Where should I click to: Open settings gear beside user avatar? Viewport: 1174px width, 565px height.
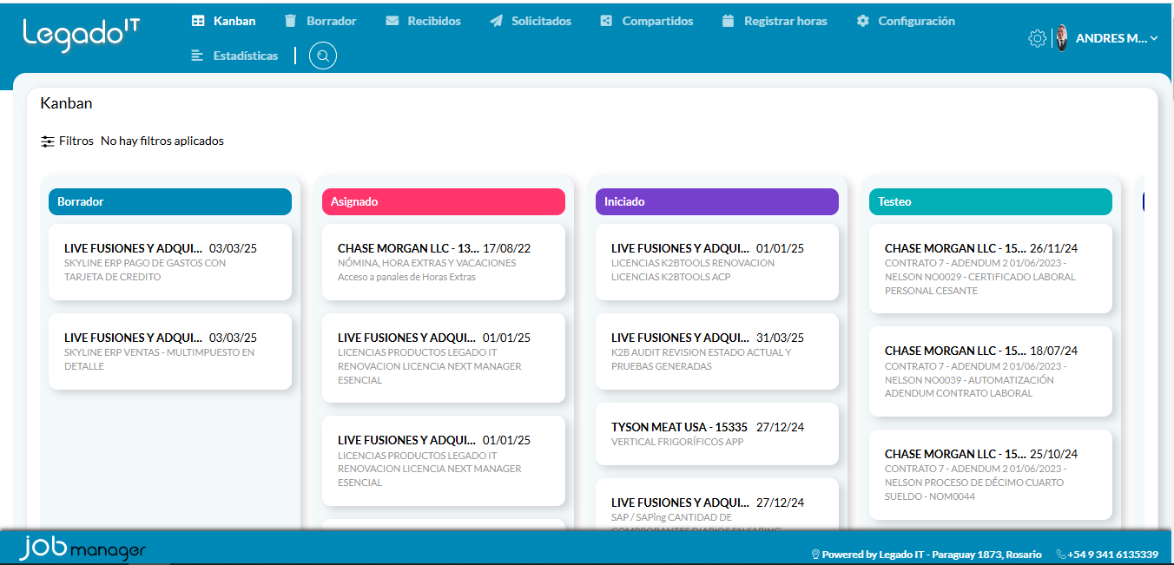(x=1037, y=38)
